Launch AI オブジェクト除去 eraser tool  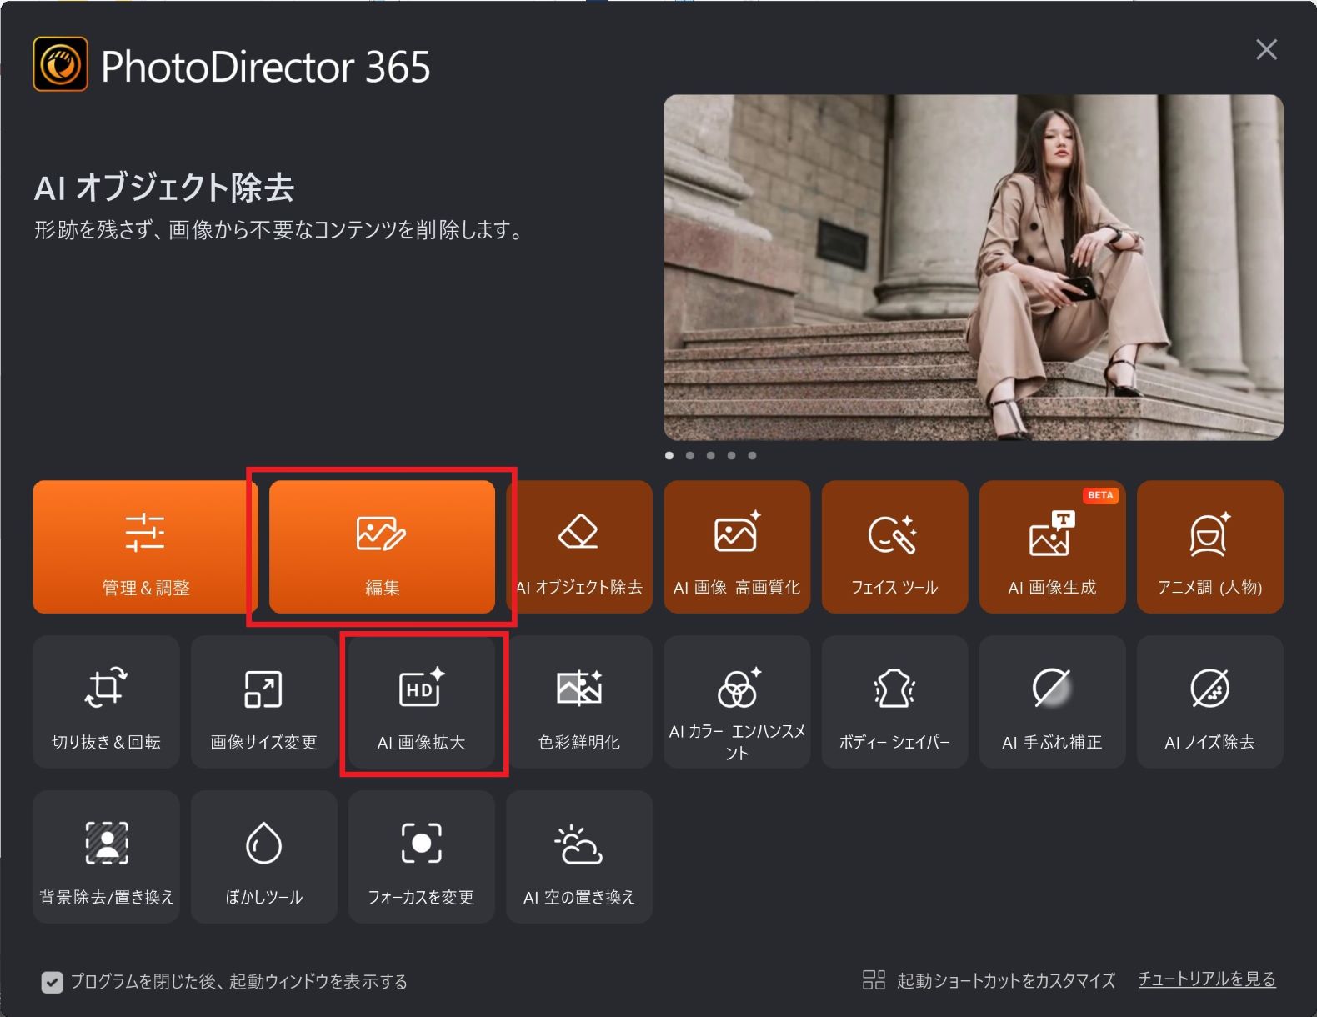click(x=579, y=547)
